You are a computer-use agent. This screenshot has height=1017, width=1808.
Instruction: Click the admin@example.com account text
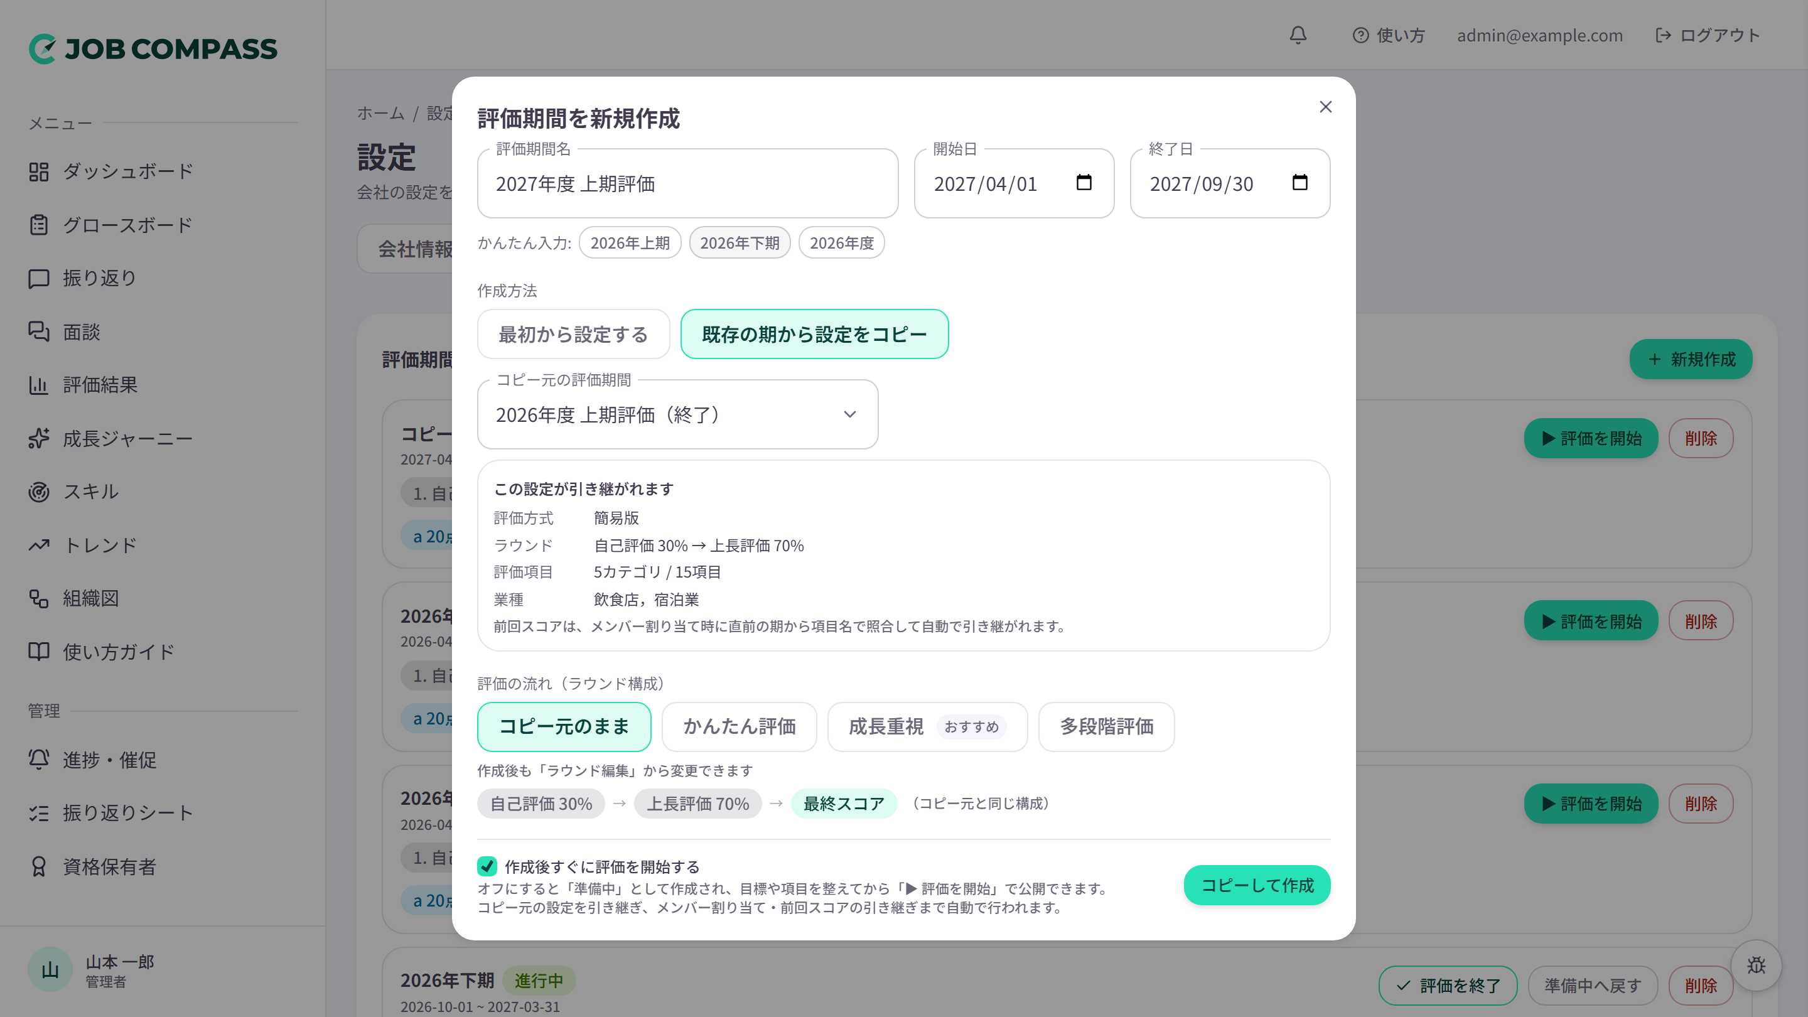(x=1539, y=35)
